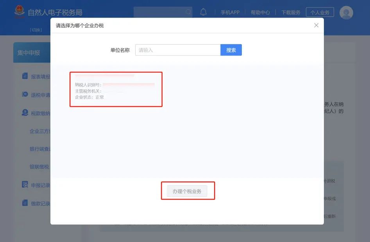This screenshot has height=242, width=370.
Task: Click the 主管税务机关 label text
Action: [x=88, y=91]
